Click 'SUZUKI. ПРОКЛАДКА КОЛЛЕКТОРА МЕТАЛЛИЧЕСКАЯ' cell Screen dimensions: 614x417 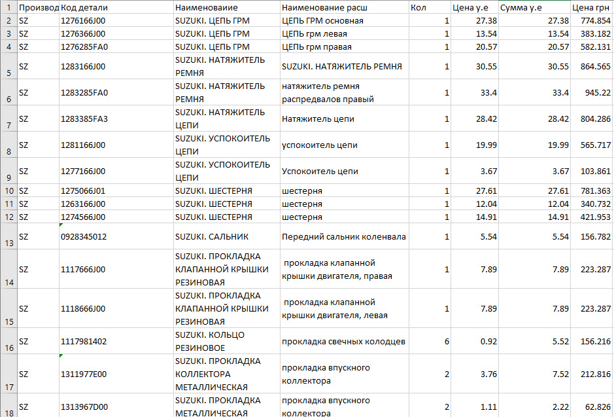coord(227,374)
